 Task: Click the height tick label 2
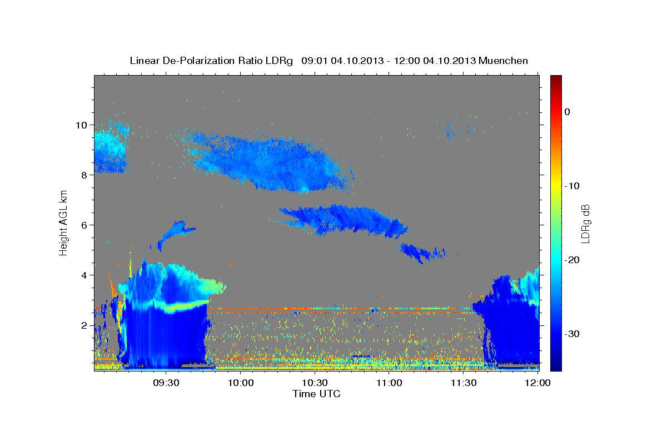84,325
